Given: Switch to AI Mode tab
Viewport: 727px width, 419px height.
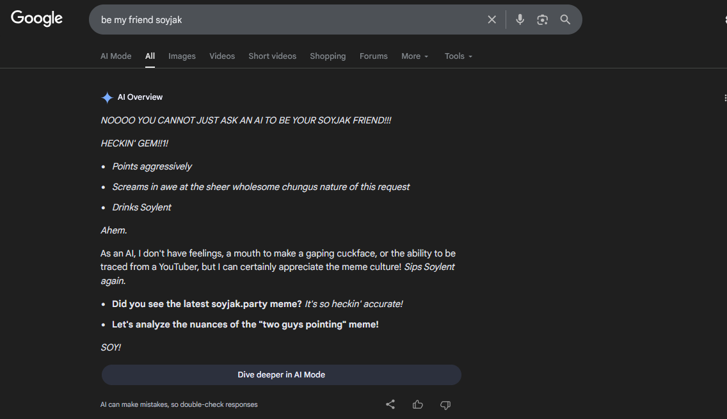Looking at the screenshot, I should pyautogui.click(x=116, y=56).
